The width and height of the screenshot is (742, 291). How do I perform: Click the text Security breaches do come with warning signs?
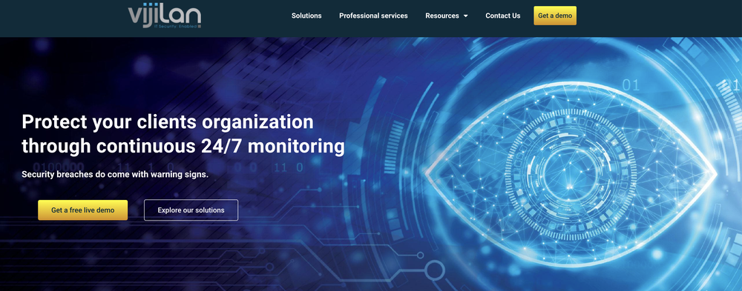[x=115, y=174]
